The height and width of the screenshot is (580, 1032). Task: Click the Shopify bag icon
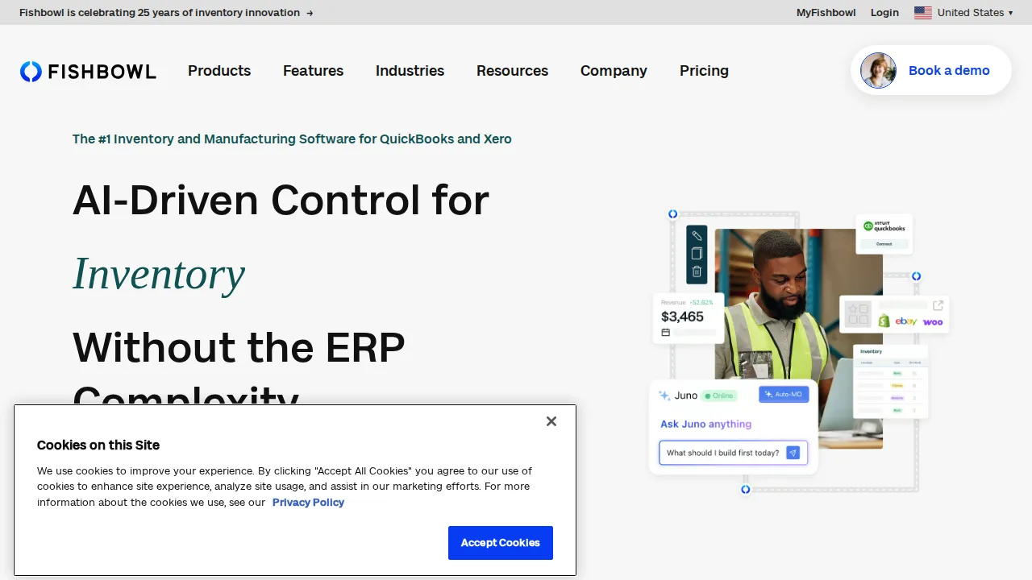click(x=884, y=321)
